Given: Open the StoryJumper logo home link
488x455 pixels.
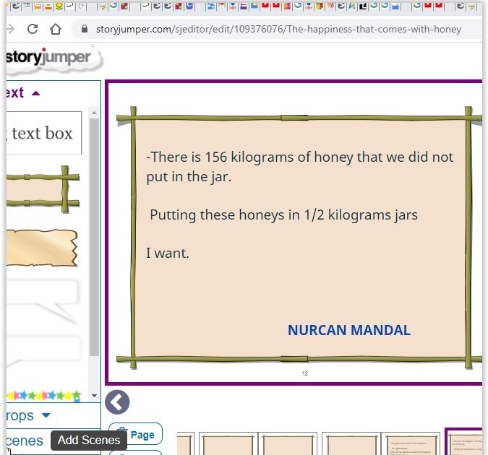Looking at the screenshot, I should point(53,59).
